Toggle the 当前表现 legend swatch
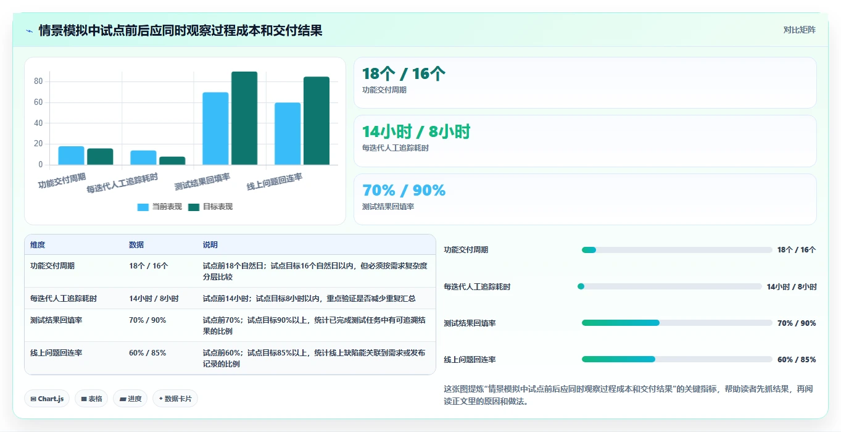 click(143, 207)
